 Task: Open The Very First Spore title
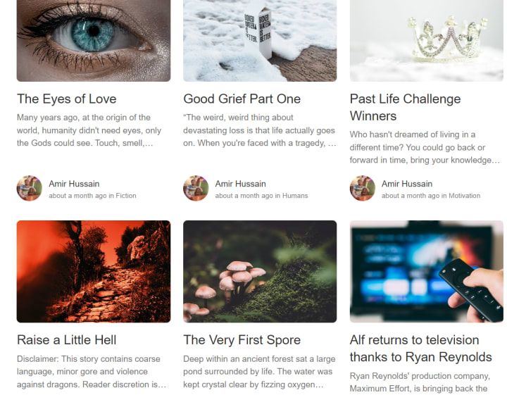coord(242,340)
